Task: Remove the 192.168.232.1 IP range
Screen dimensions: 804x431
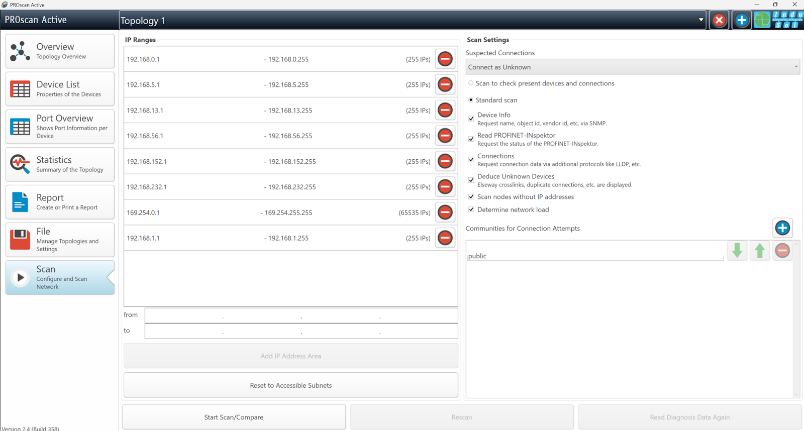Action: pyautogui.click(x=445, y=187)
